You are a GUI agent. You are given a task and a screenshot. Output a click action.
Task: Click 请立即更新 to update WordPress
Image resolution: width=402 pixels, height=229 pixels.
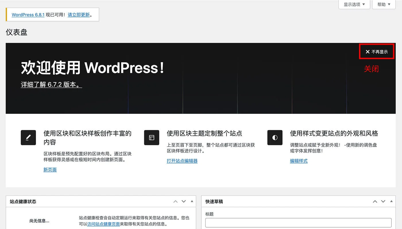coord(79,15)
